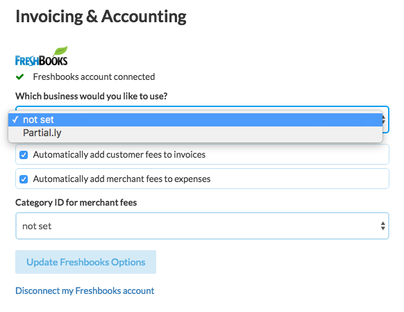This screenshot has width=404, height=312.
Task: Click the checkmark beside 'not set' option
Action: tap(15, 120)
